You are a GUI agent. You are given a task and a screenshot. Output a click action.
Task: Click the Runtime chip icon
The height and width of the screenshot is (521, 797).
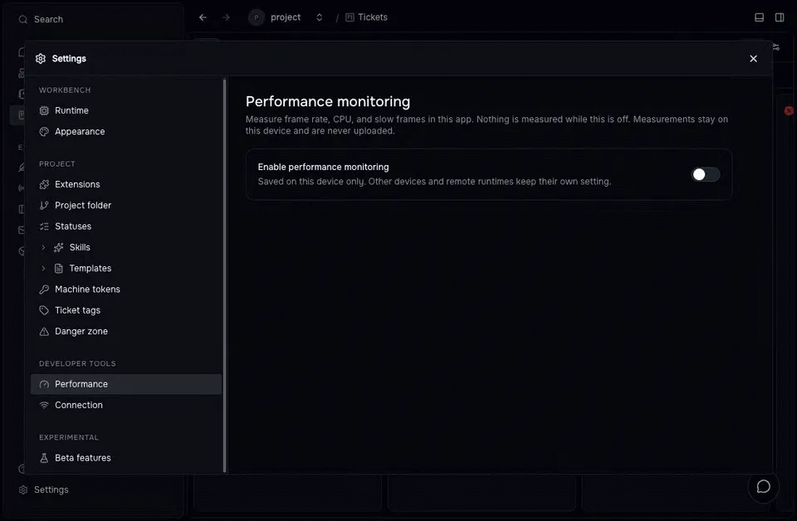(x=44, y=110)
